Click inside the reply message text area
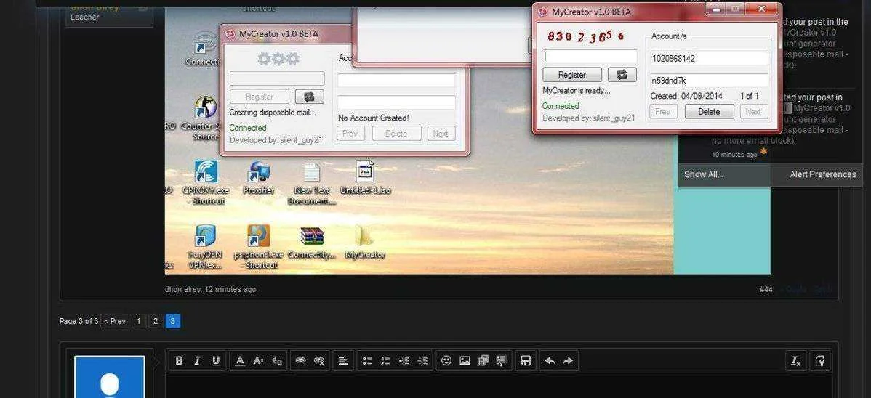 (x=498, y=386)
